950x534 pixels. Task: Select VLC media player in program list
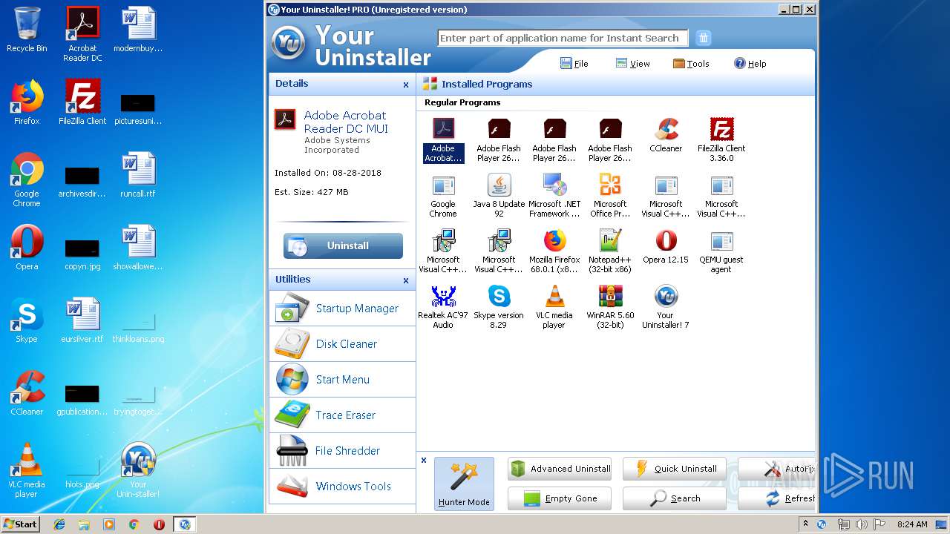(554, 306)
